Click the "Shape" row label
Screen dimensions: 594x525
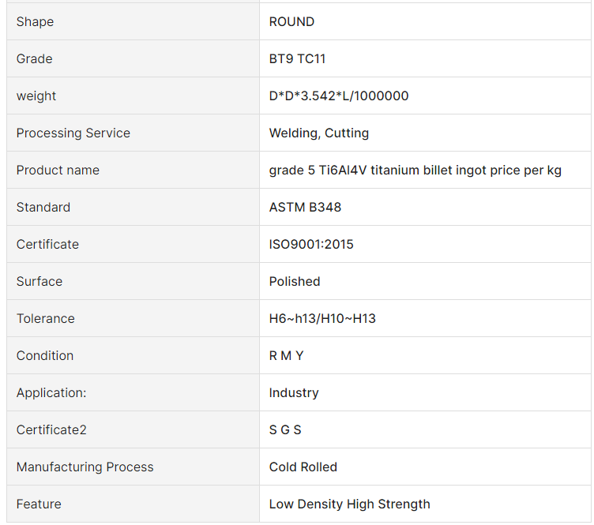coord(35,22)
